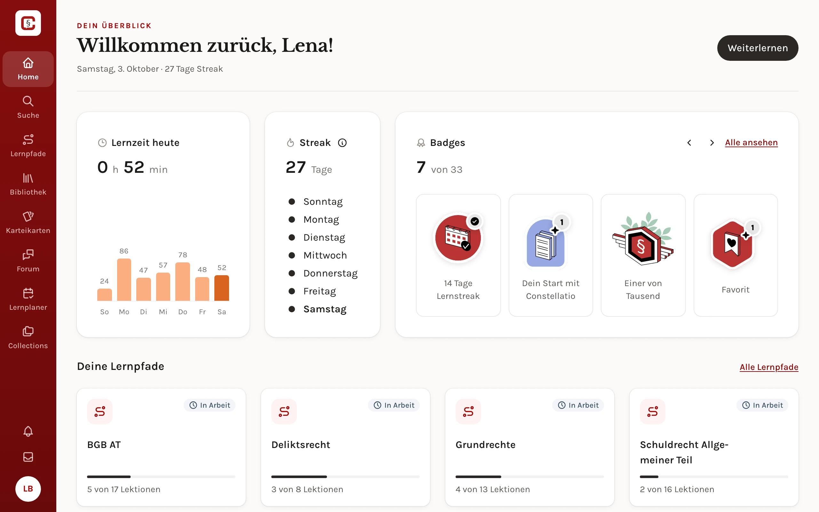Click the Monday bar labeled 86
This screenshot has height=512, width=819.
coord(124,280)
